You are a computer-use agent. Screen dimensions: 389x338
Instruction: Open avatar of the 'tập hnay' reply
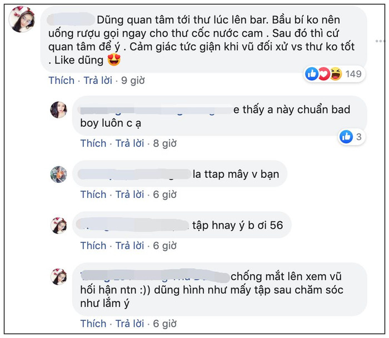click(58, 226)
